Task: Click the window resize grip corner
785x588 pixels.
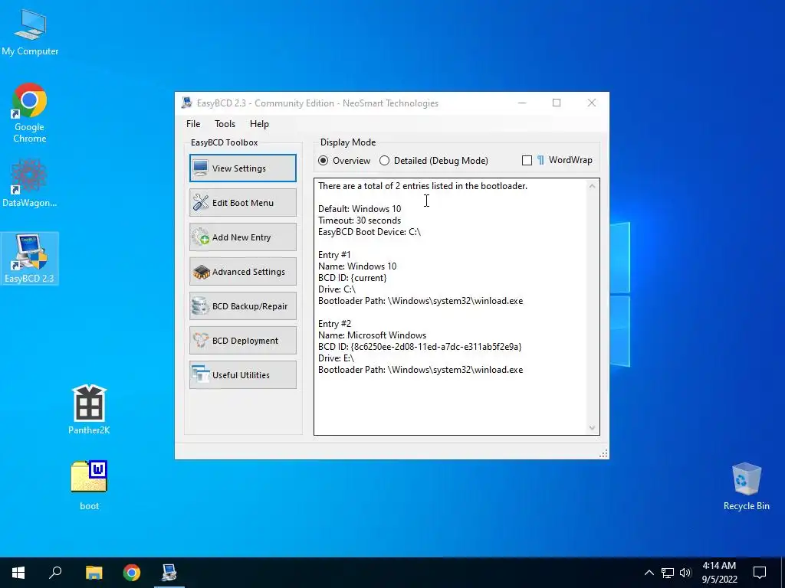Action: [604, 453]
